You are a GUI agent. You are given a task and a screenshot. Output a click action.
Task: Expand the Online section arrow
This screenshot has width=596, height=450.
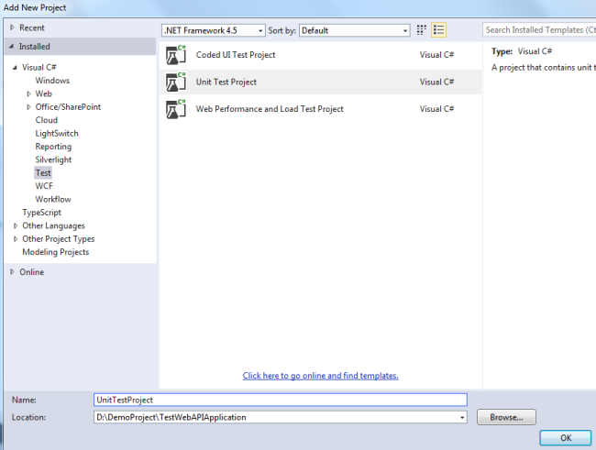(12, 272)
